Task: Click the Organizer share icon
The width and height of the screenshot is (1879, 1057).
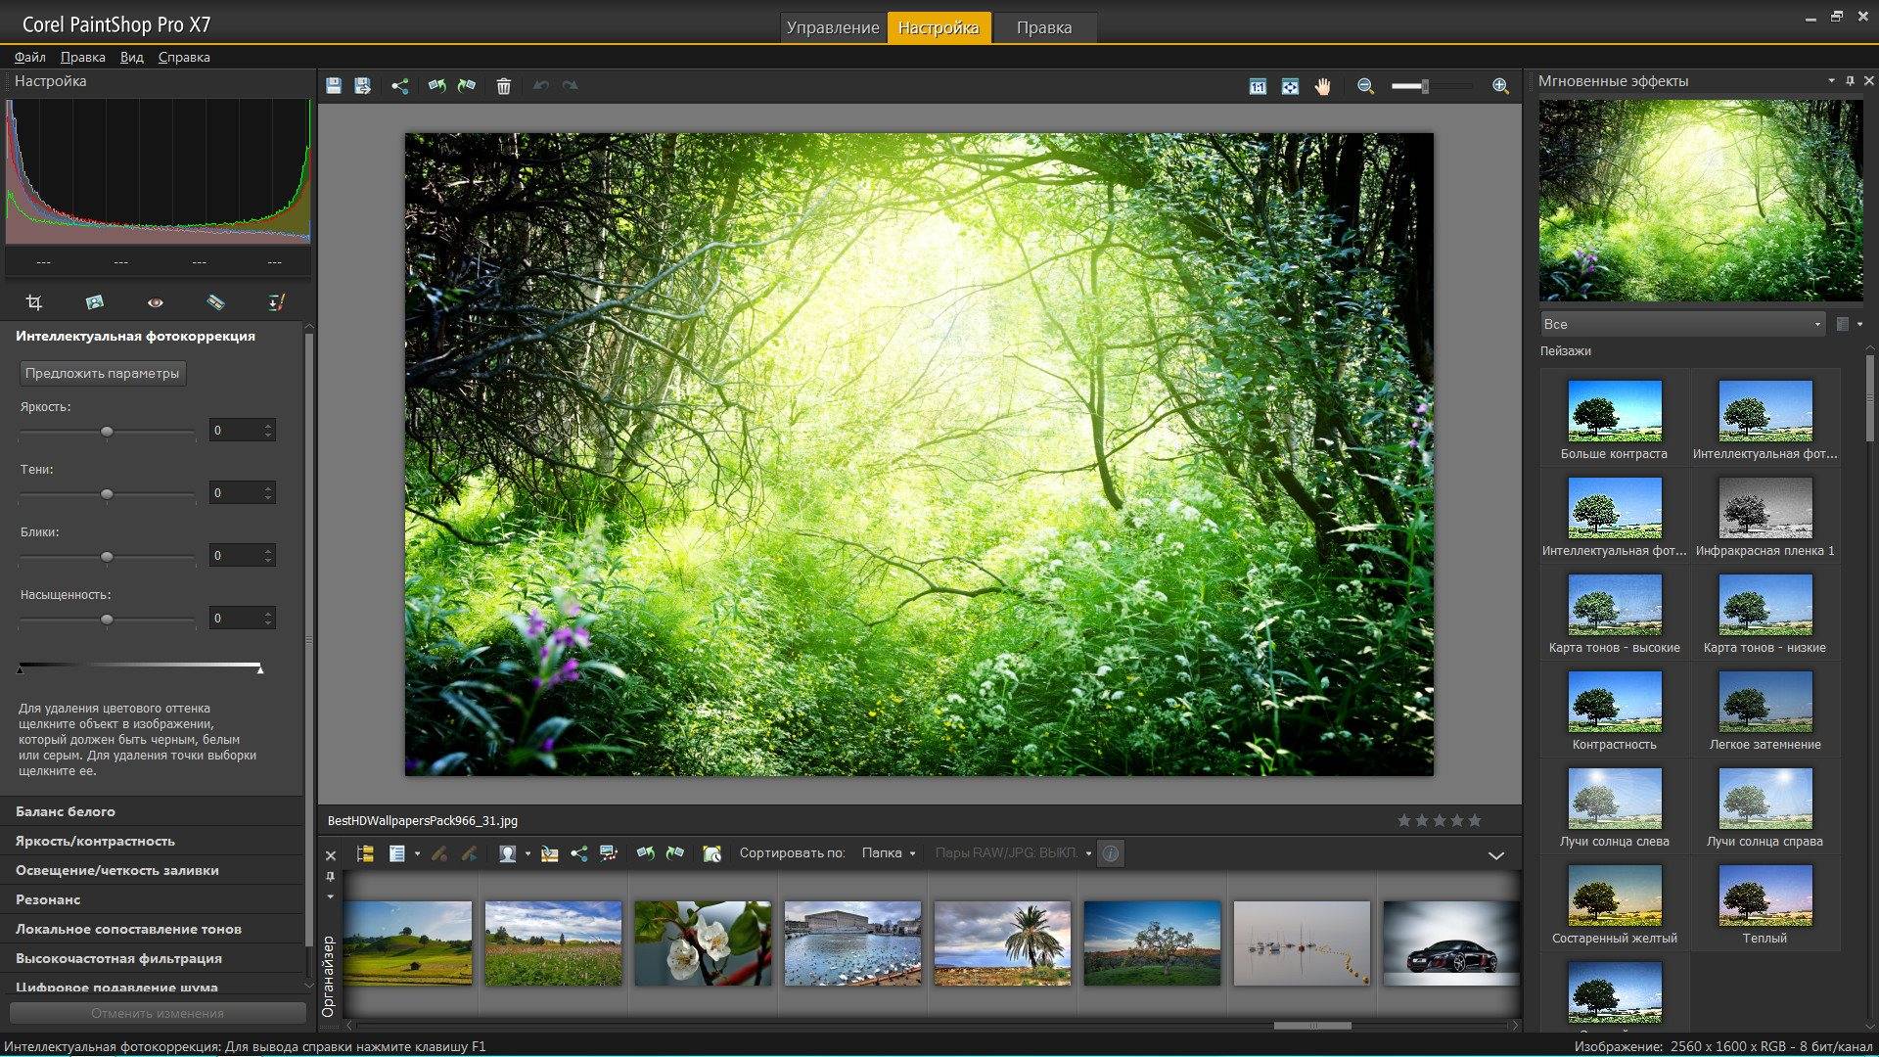Action: (x=579, y=853)
